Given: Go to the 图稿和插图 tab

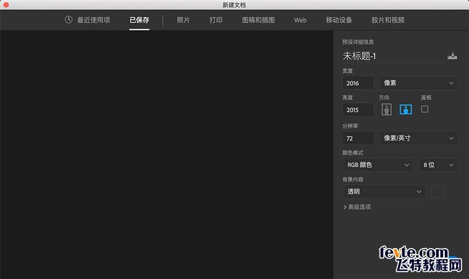Looking at the screenshot, I should click(258, 20).
